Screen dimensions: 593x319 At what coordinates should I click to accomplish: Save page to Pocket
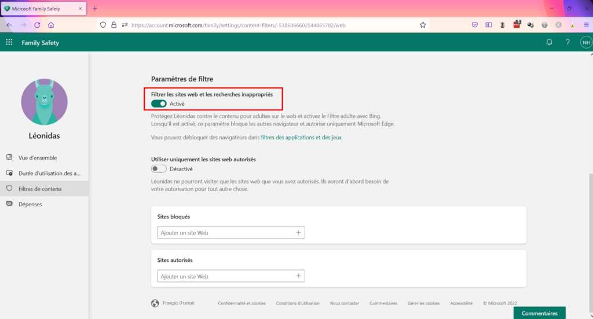[x=475, y=25]
